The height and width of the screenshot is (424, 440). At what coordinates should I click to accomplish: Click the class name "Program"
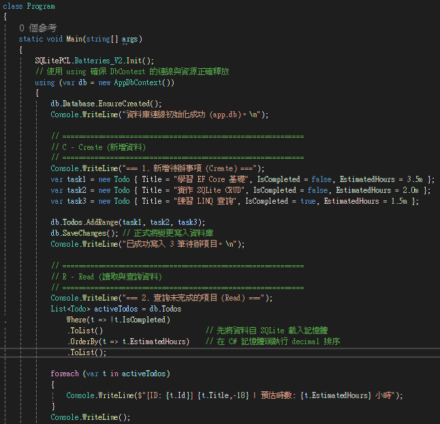click(41, 6)
